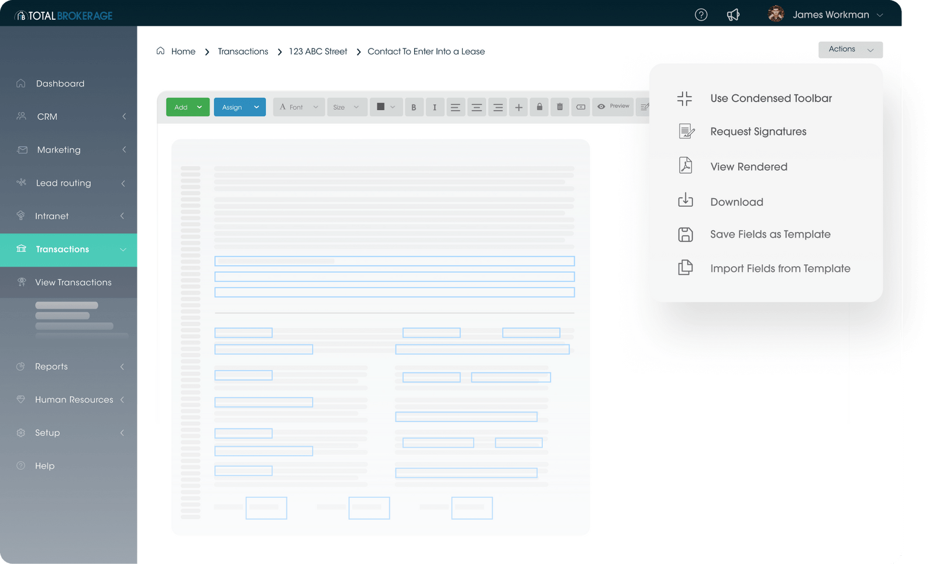Open the Add button dropdown
Viewport: 936px width, 564px height.
tap(199, 107)
